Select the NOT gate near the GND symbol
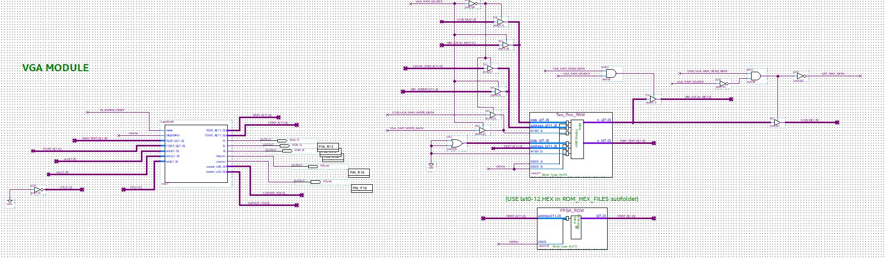This screenshot has width=886, height=259. pyautogui.click(x=38, y=190)
